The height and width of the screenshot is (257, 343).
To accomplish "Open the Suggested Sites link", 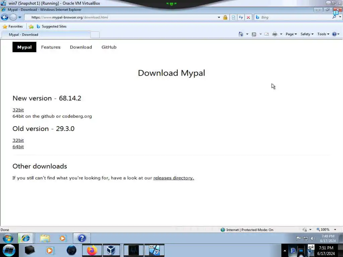I will coord(51,26).
